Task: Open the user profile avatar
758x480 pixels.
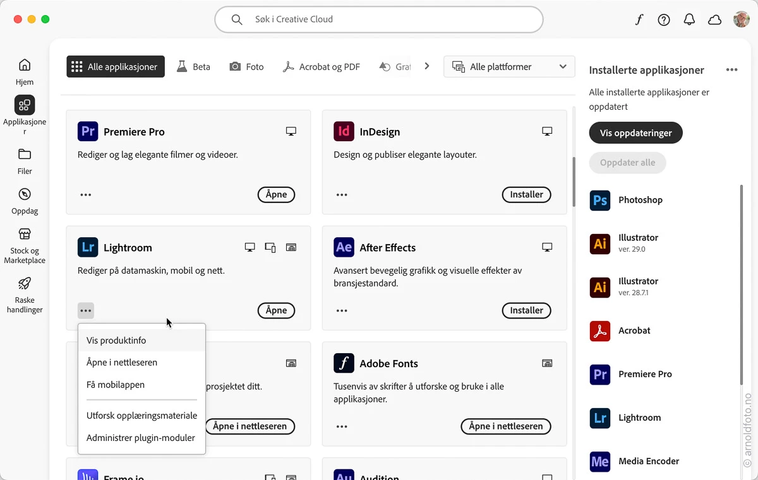Action: [x=741, y=20]
